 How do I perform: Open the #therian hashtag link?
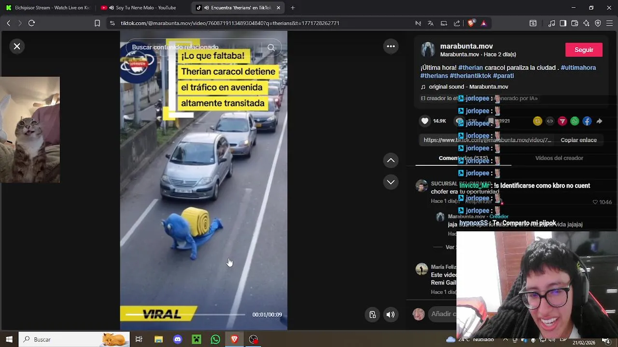(470, 67)
